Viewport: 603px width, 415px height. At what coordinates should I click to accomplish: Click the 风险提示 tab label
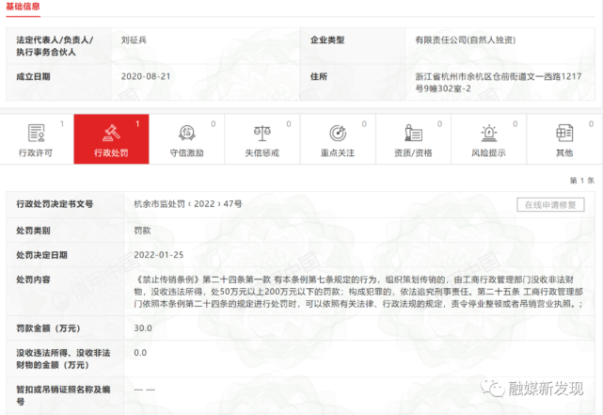click(x=488, y=152)
